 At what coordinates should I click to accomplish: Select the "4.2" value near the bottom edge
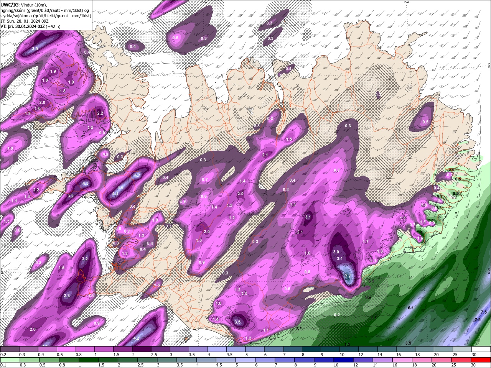pos(136,338)
